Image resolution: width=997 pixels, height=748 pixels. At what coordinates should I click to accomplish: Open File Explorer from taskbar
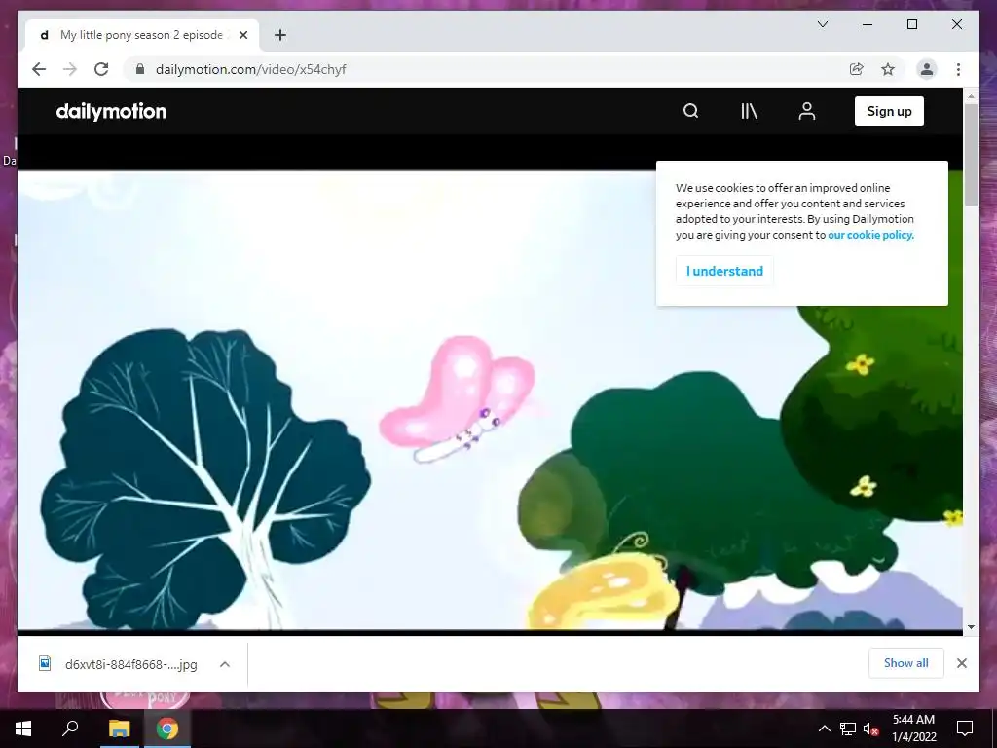tap(119, 729)
